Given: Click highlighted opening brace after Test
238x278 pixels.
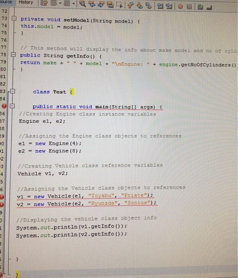Looking at the screenshot, I should click(71, 92).
